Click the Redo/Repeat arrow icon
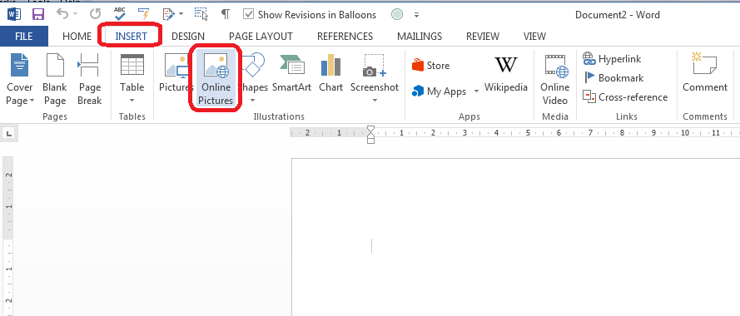Image resolution: width=740 pixels, height=316 pixels. point(96,14)
